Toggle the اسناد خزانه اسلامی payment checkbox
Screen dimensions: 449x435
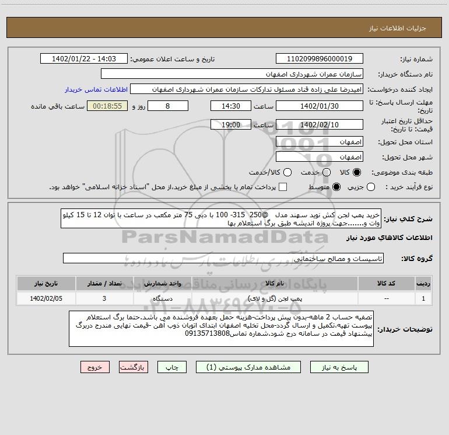click(x=283, y=187)
